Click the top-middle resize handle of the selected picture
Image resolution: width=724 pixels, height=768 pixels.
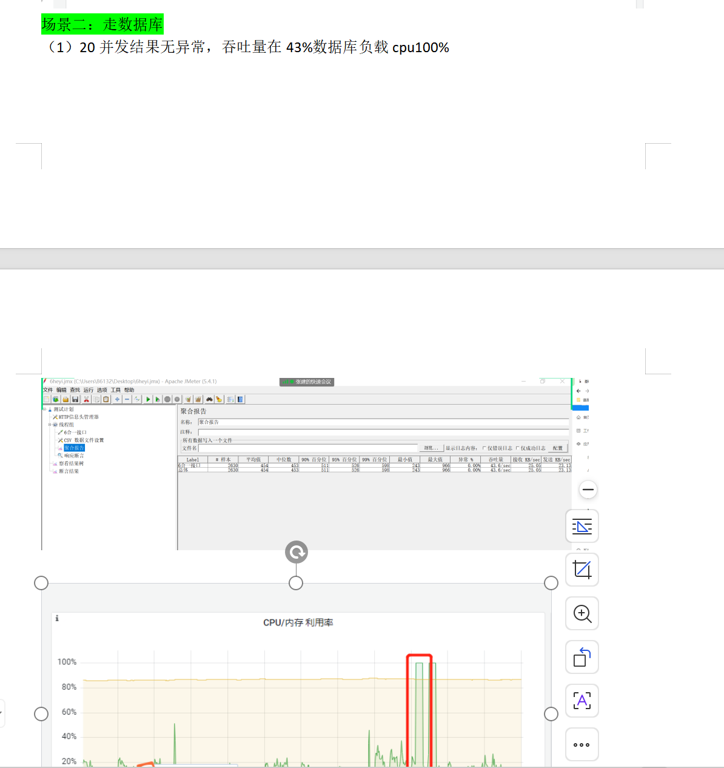(296, 583)
